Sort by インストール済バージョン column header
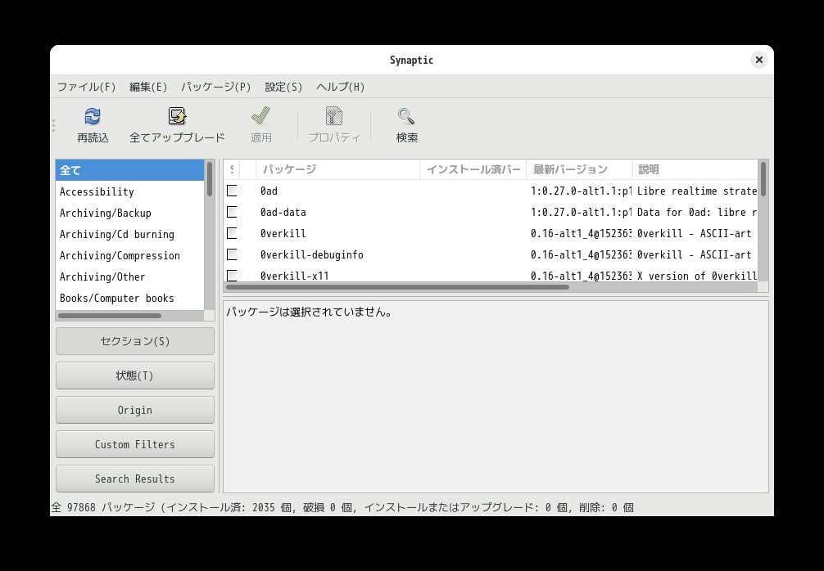The image size is (824, 571). tap(473, 169)
